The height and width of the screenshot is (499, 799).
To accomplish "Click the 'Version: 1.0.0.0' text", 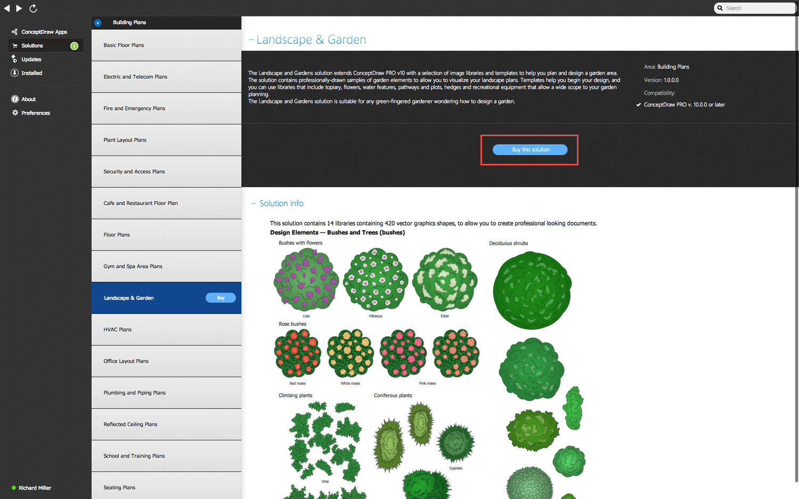I will [661, 80].
